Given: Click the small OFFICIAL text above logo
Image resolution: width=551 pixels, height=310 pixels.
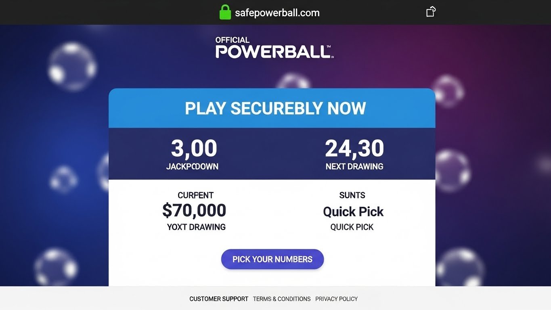Looking at the screenshot, I should coord(232,40).
